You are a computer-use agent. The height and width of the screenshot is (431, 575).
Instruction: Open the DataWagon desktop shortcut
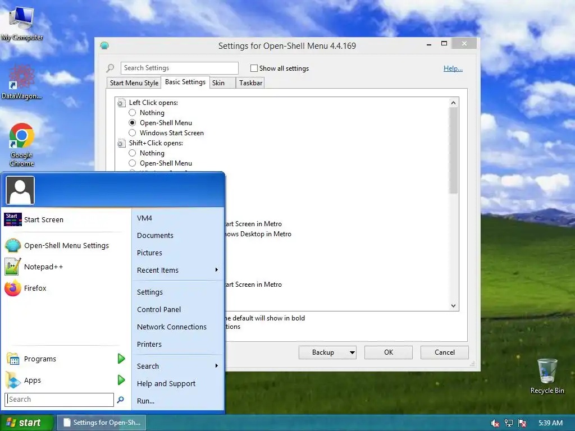click(x=21, y=82)
